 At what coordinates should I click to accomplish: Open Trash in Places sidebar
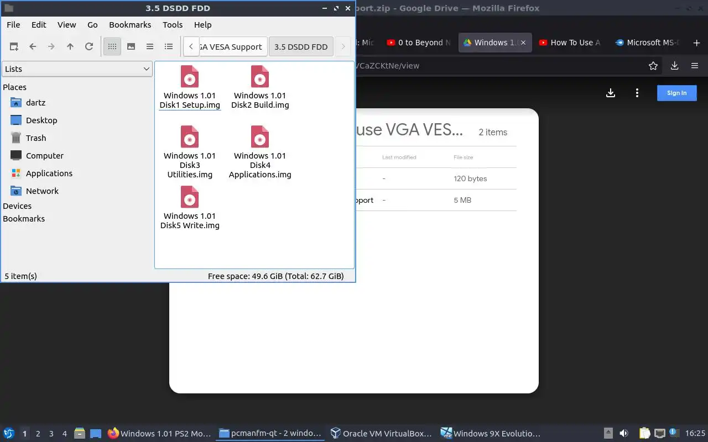coord(36,138)
